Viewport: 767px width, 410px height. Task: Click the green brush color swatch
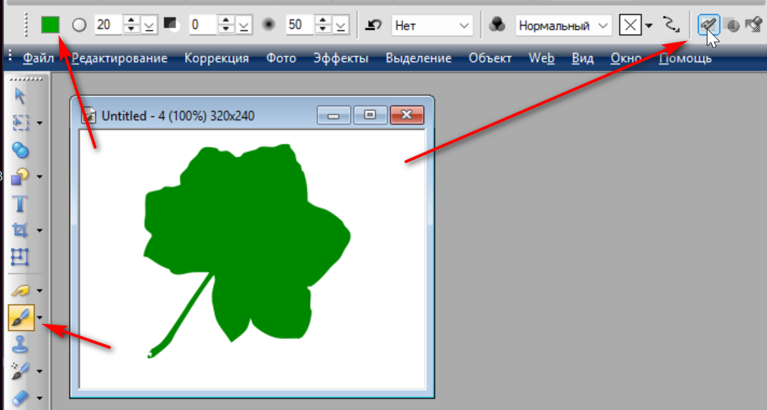click(x=50, y=25)
